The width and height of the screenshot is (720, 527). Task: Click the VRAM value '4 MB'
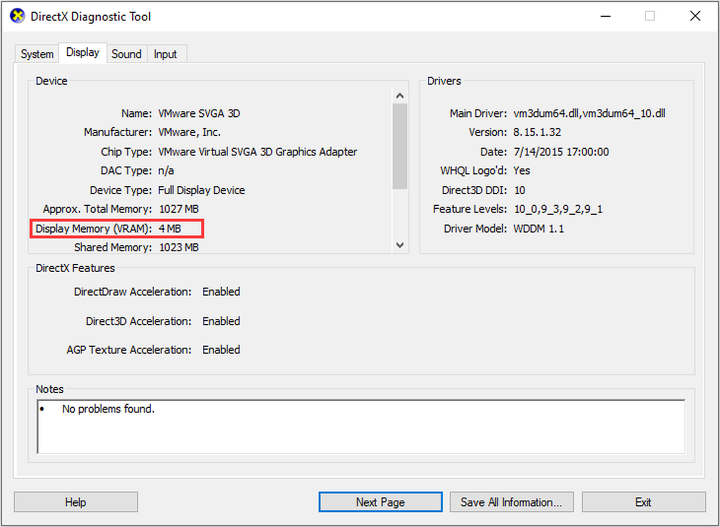[x=169, y=228]
